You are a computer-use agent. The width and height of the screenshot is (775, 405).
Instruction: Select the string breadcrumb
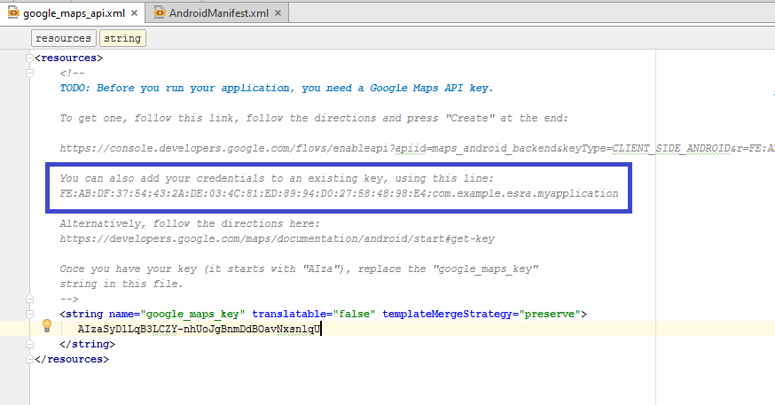click(122, 38)
